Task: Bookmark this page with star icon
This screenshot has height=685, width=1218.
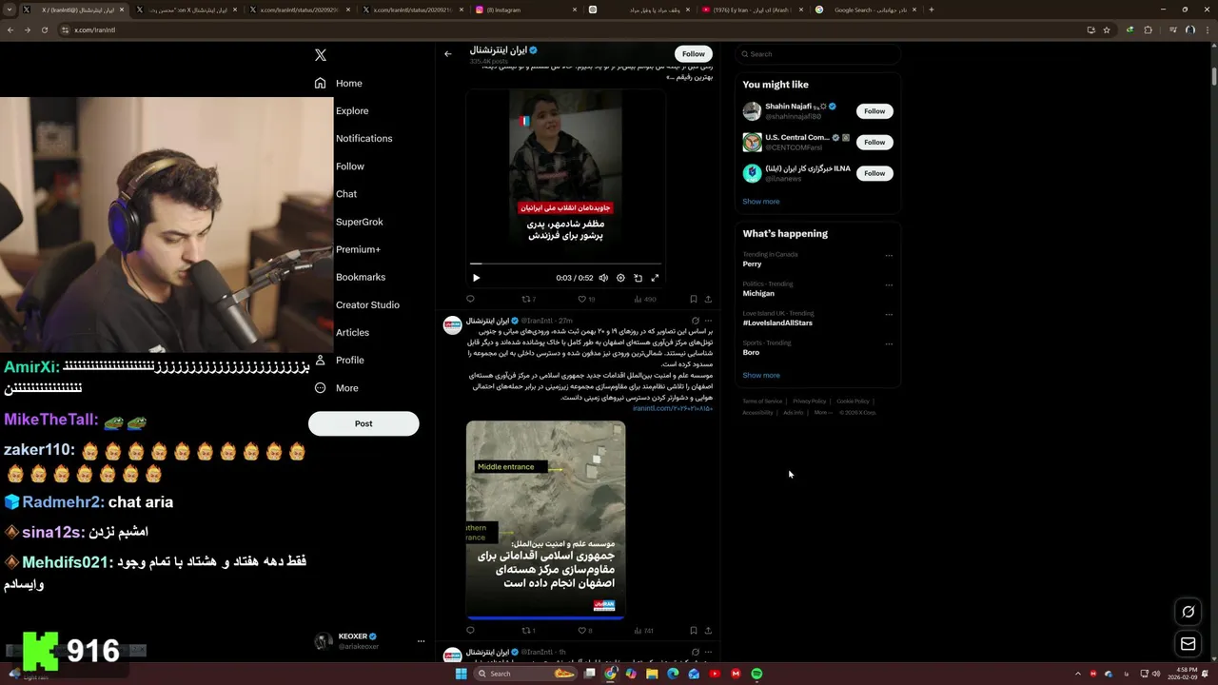Action: (1107, 29)
